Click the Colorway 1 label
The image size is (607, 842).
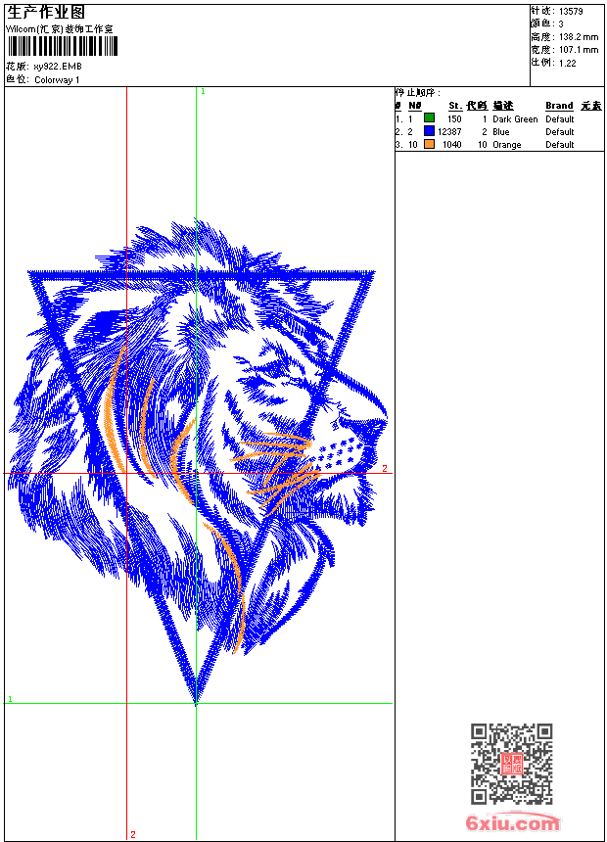(57, 80)
